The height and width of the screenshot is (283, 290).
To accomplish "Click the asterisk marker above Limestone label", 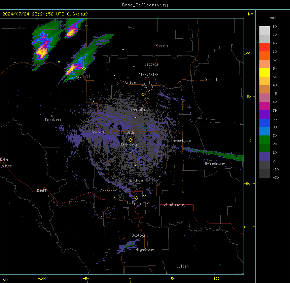I will (x=51, y=116).
